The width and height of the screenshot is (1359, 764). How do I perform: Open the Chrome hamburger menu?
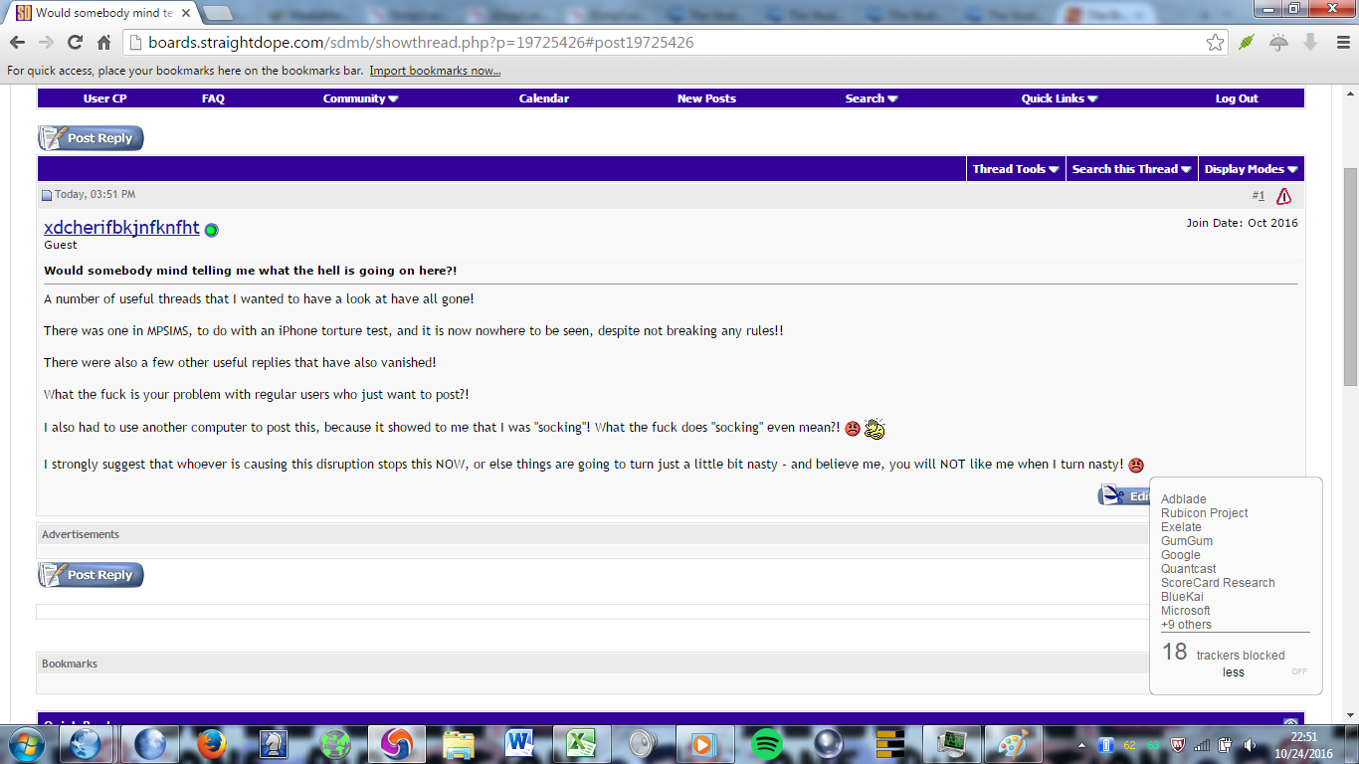tap(1340, 43)
